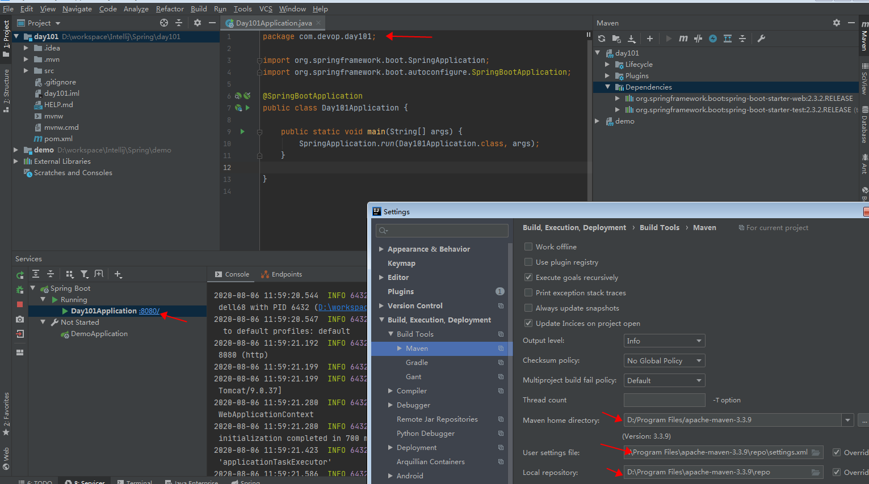Select the Console tab in Services
Screen dimensions: 869x484
232,274
